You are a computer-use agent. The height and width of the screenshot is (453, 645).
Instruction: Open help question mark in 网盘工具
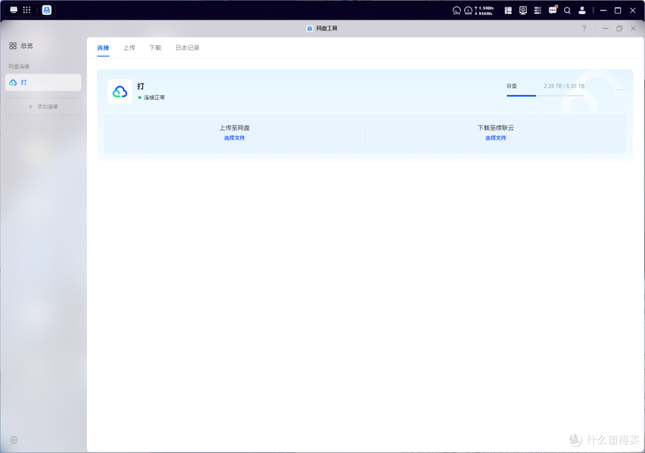[x=584, y=29]
